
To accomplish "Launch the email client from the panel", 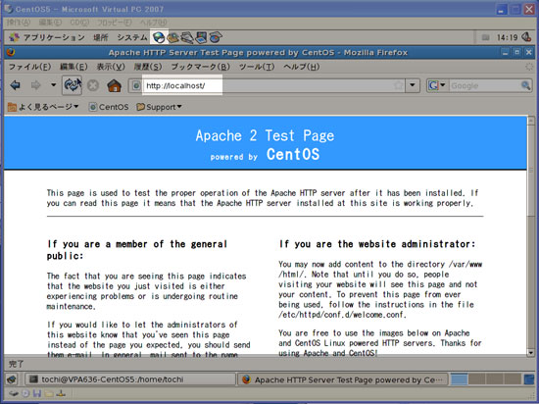I will tap(173, 37).
